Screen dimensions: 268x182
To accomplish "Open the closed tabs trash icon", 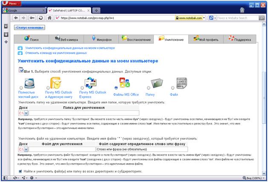I will coord(242,10).
